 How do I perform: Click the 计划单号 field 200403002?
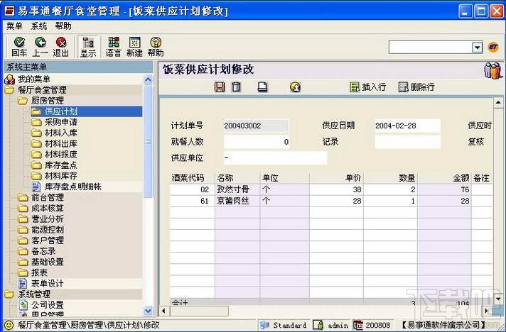257,126
